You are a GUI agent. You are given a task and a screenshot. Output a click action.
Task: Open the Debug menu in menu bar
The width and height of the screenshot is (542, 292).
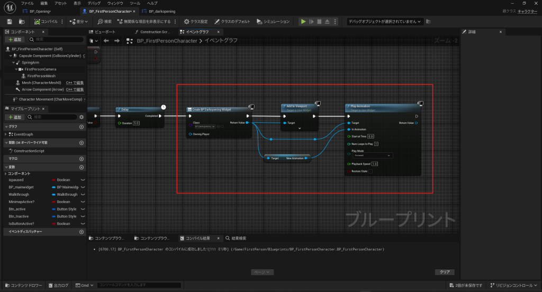(x=94, y=3)
